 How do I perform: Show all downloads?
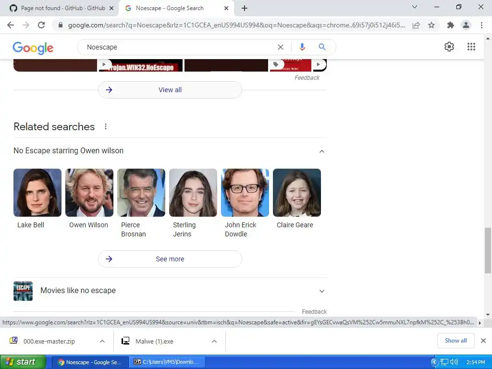[x=455, y=341]
